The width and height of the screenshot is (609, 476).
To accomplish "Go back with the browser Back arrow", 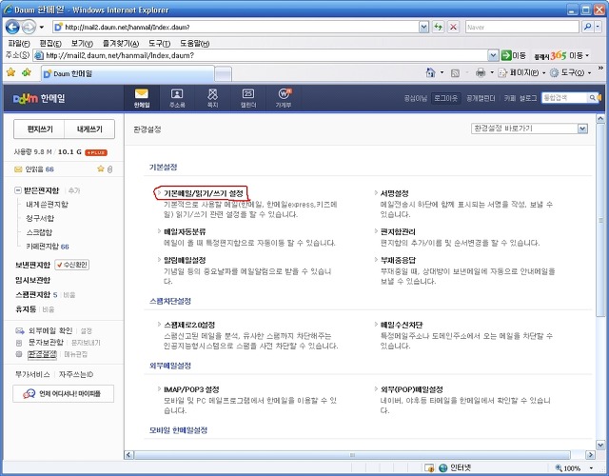I will pos(12,27).
